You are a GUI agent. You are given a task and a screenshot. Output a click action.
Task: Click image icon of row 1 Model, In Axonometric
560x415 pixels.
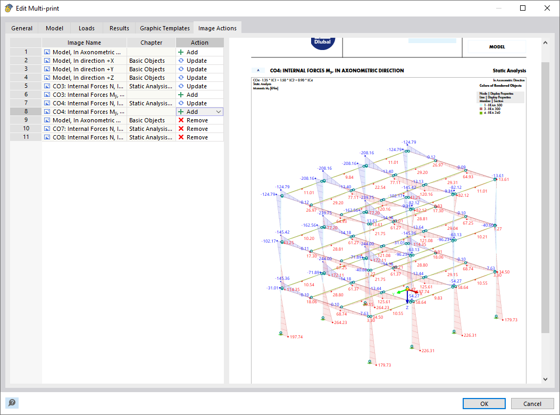tap(47, 52)
